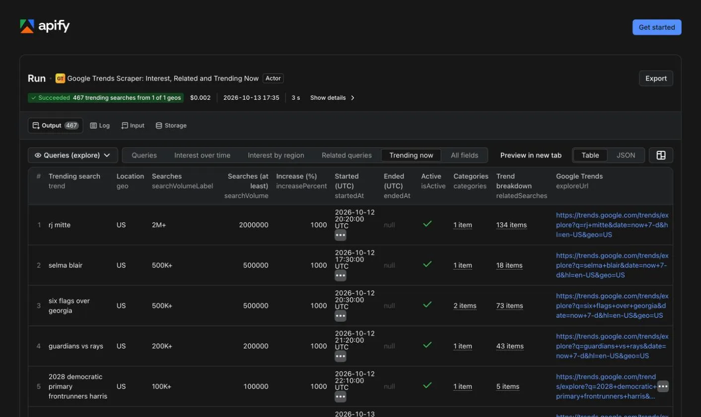Open the selma blair Google Trends link
This screenshot has width=701, height=417.
pos(612,265)
